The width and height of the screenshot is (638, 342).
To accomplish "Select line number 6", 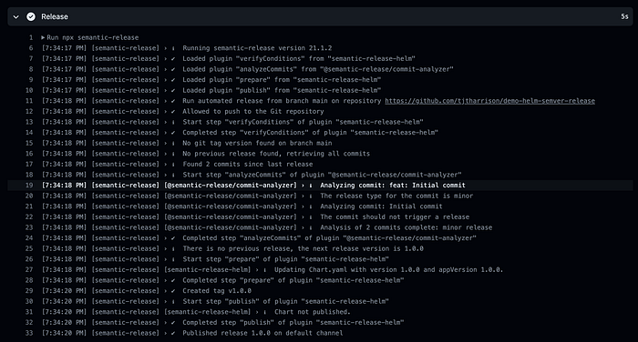I will (31, 48).
